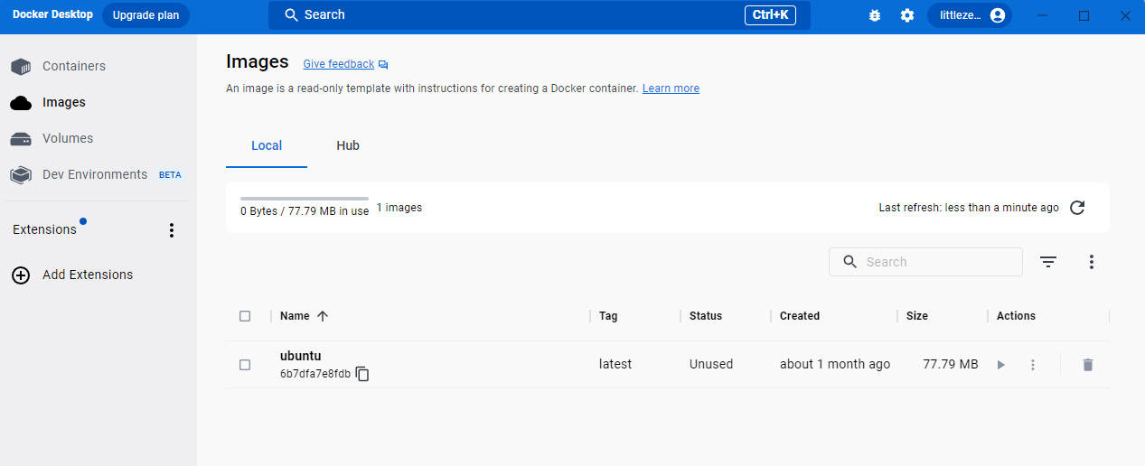Click the Name sort arrow icon
This screenshot has height=466, width=1145.
click(323, 316)
